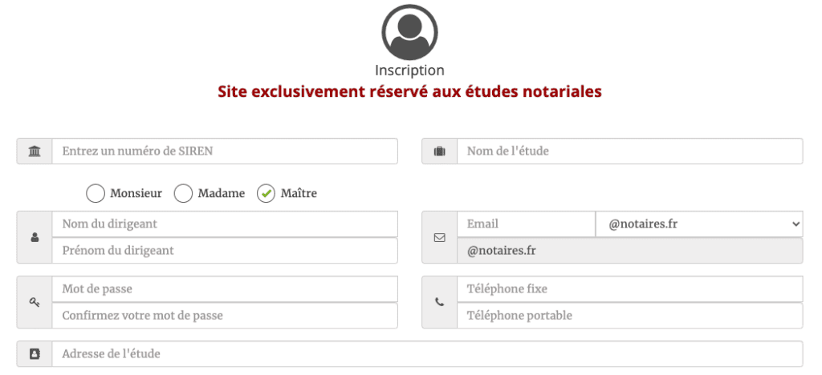Click the Prénom du dirigeant field
This screenshot has height=375, width=822.
(x=225, y=251)
